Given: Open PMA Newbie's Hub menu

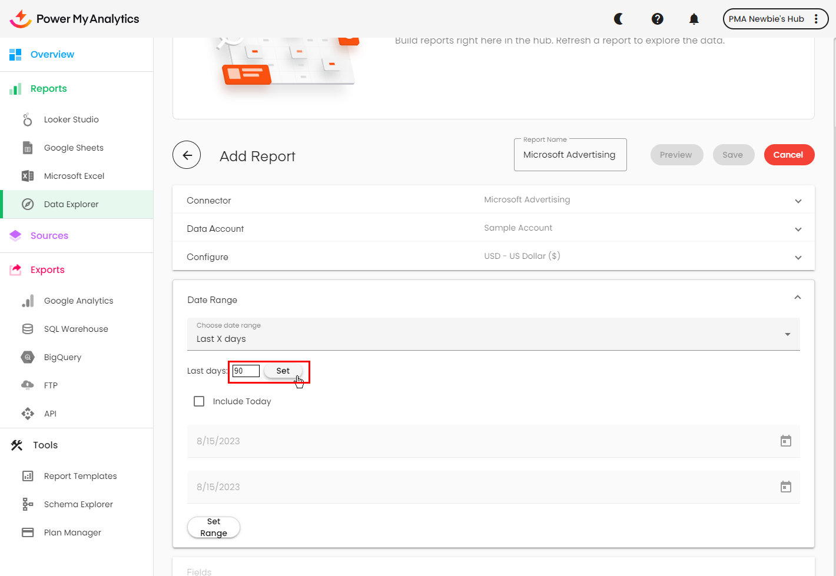Looking at the screenshot, I should (x=775, y=19).
